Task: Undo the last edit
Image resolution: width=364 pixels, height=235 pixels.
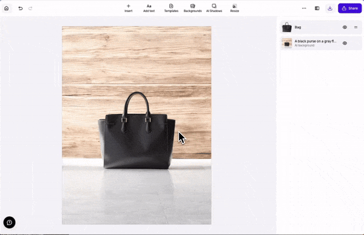Action: (21, 8)
